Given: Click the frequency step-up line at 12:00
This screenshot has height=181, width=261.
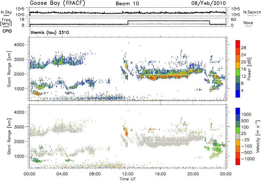Looking at the screenshot, I should pyautogui.click(x=128, y=23).
